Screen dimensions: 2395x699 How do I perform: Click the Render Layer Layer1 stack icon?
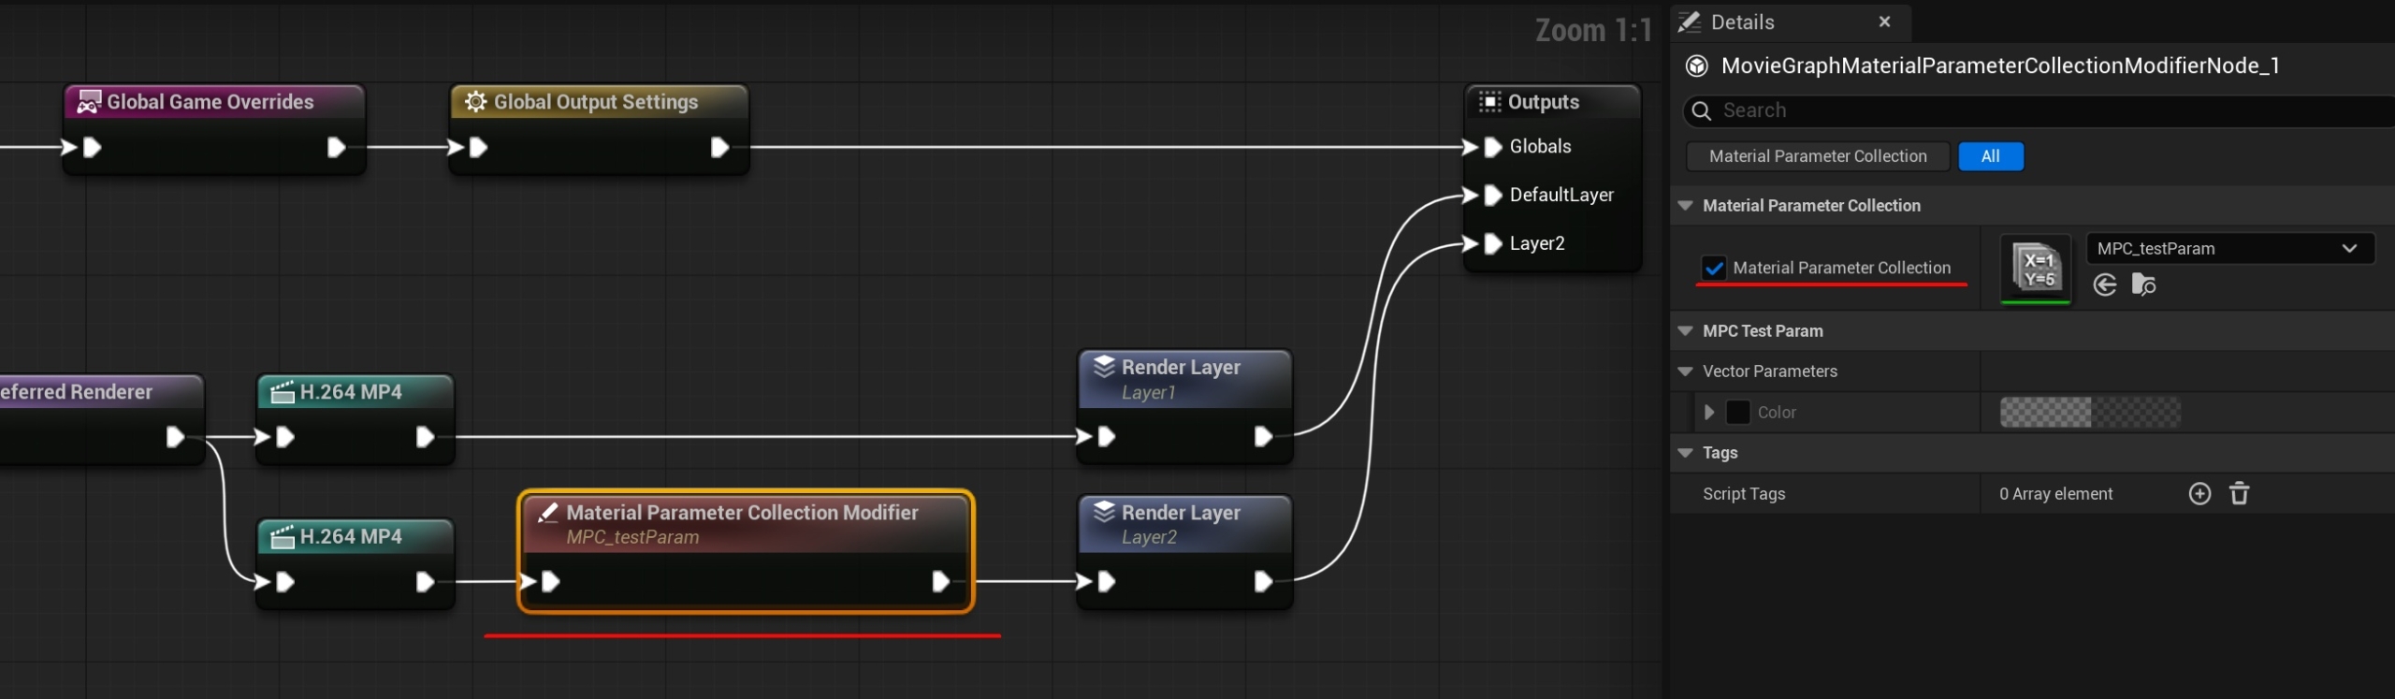[x=1104, y=367]
